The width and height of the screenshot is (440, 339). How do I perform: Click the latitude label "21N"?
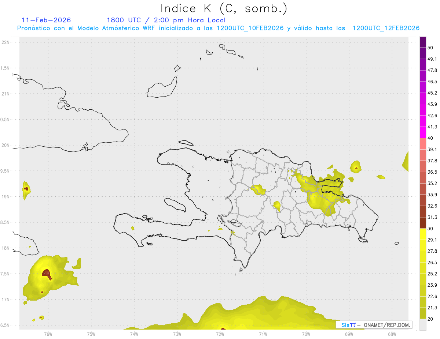point(6,94)
